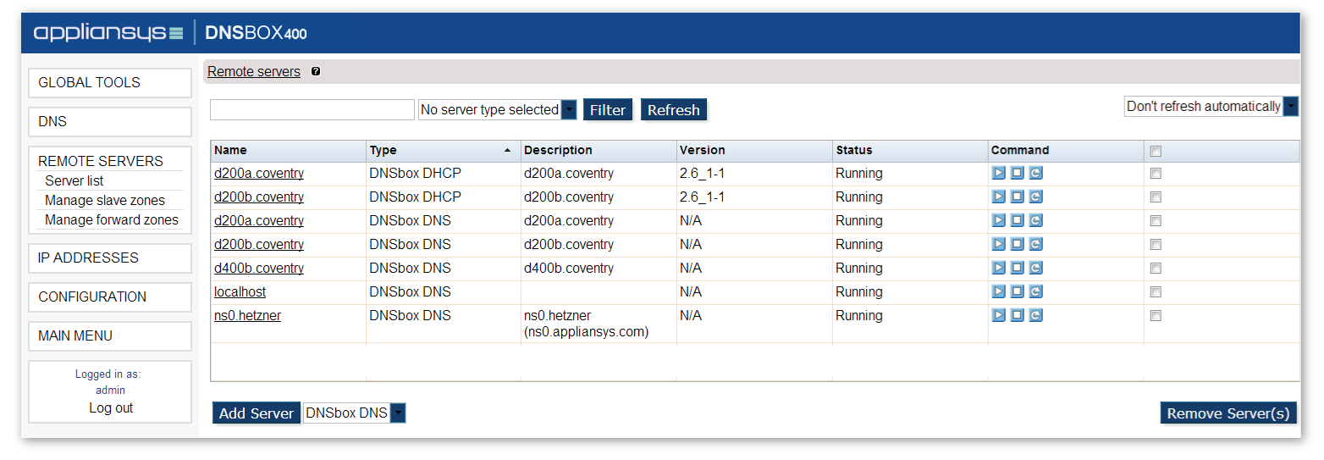Stop the d200a.coventry DHCP server
The image size is (1324, 460).
pos(1018,173)
